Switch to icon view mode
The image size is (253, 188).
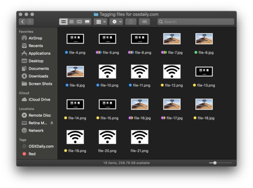pyautogui.click(x=63, y=22)
